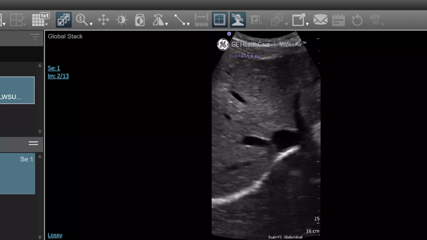The image size is (427, 240).
Task: Select the line measurement tool
Action: (x=180, y=20)
